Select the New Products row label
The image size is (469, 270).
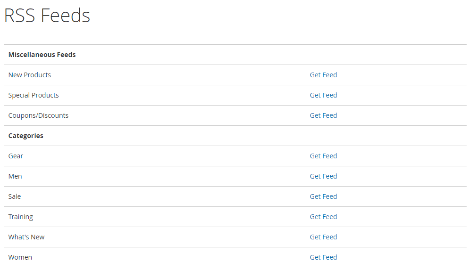(x=30, y=75)
